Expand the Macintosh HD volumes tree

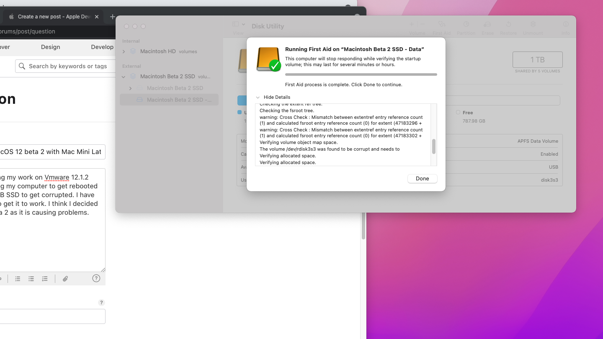(x=124, y=51)
